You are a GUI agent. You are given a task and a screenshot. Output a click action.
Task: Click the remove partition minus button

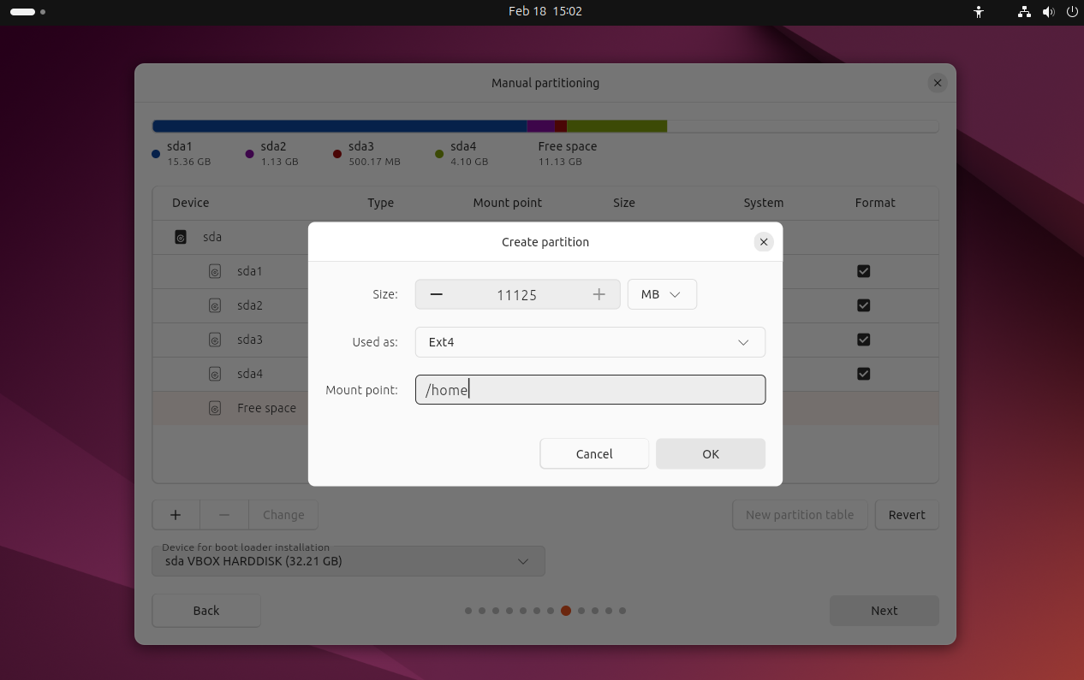pyautogui.click(x=224, y=515)
